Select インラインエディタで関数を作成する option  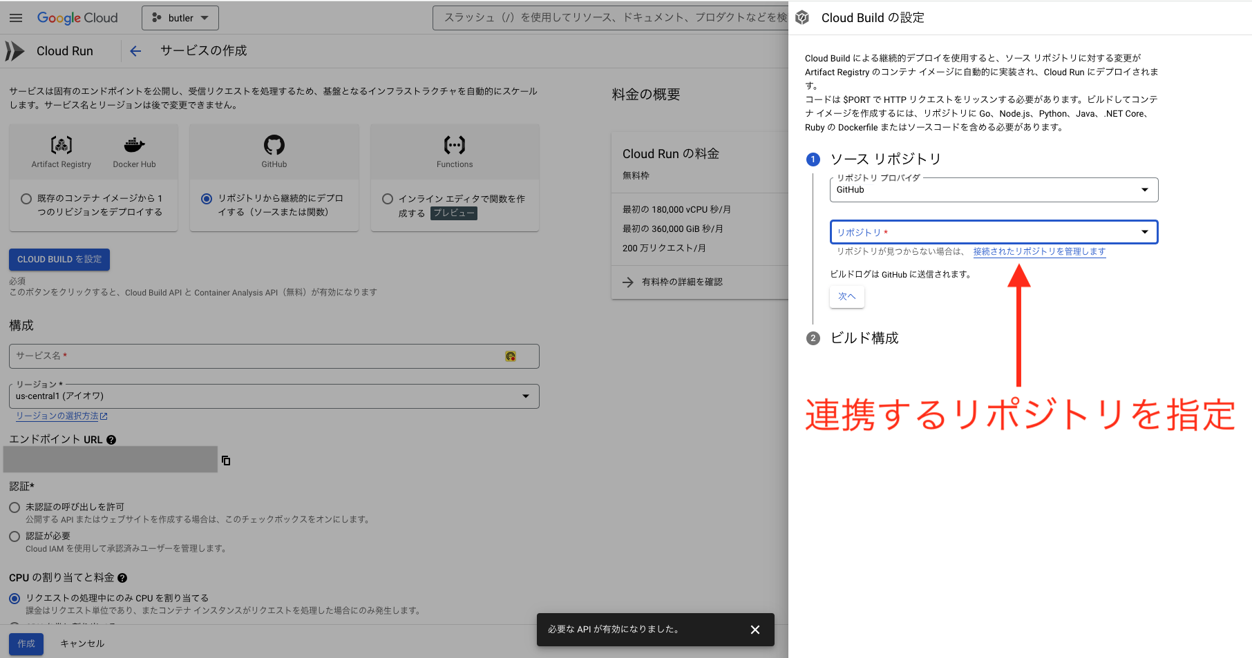[388, 199]
